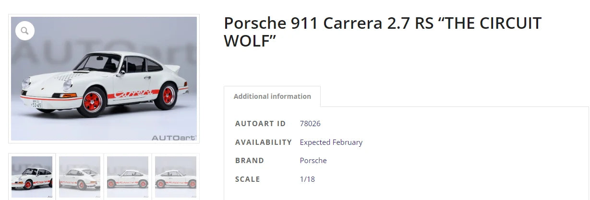Click the AUTOart watermark logo on main image
Viewport: 590px width, 200px height.
[174, 138]
